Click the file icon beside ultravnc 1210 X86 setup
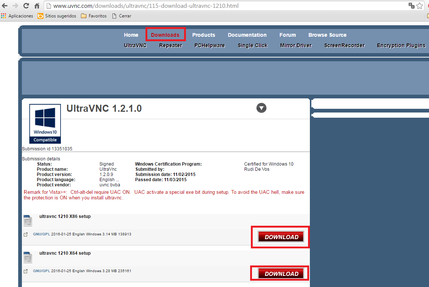 27,220
